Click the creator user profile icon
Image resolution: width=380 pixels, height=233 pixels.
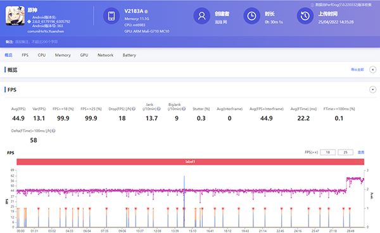pyautogui.click(x=201, y=16)
